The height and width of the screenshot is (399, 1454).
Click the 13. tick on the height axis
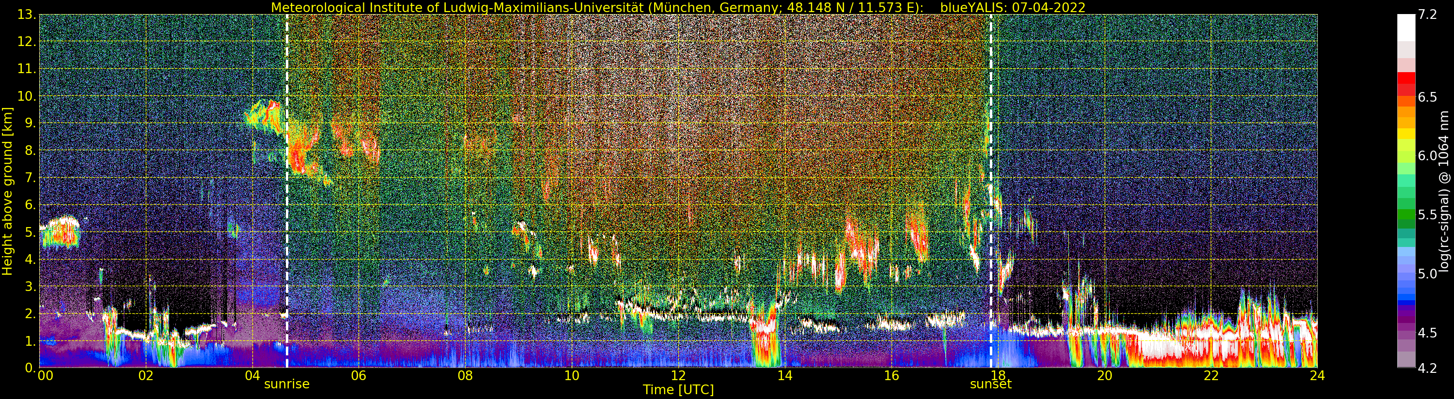(27, 15)
